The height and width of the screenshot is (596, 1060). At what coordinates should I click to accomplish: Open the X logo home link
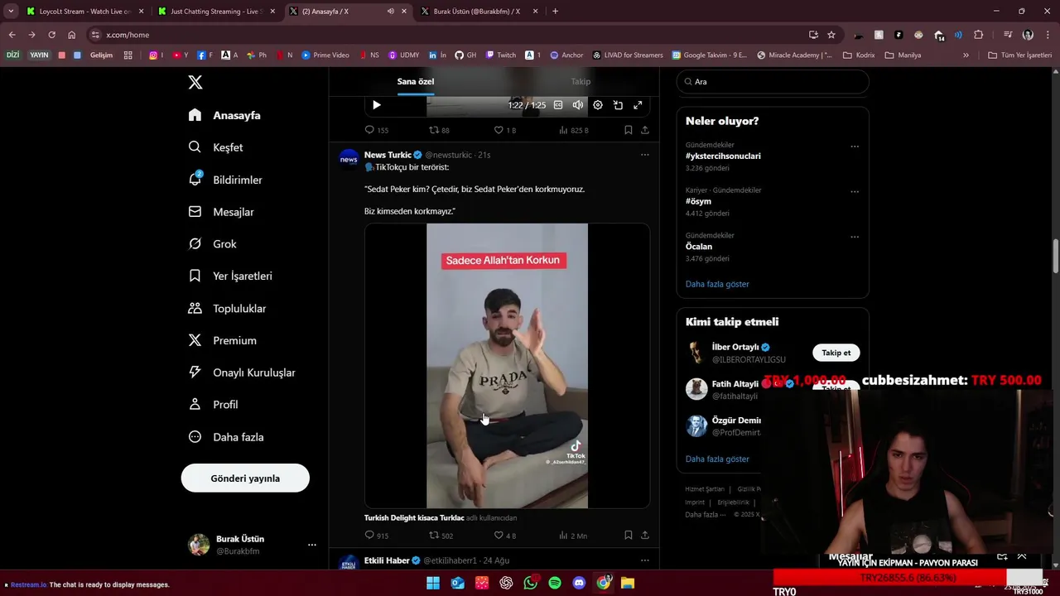(x=195, y=82)
